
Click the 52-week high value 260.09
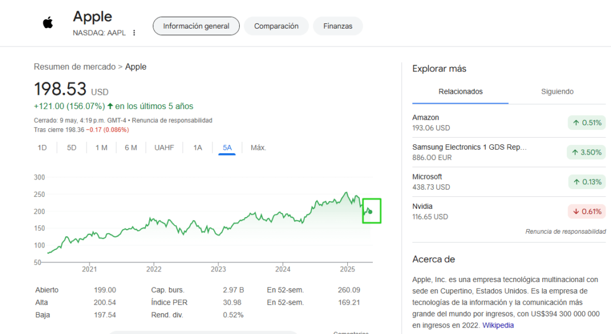pyautogui.click(x=349, y=290)
